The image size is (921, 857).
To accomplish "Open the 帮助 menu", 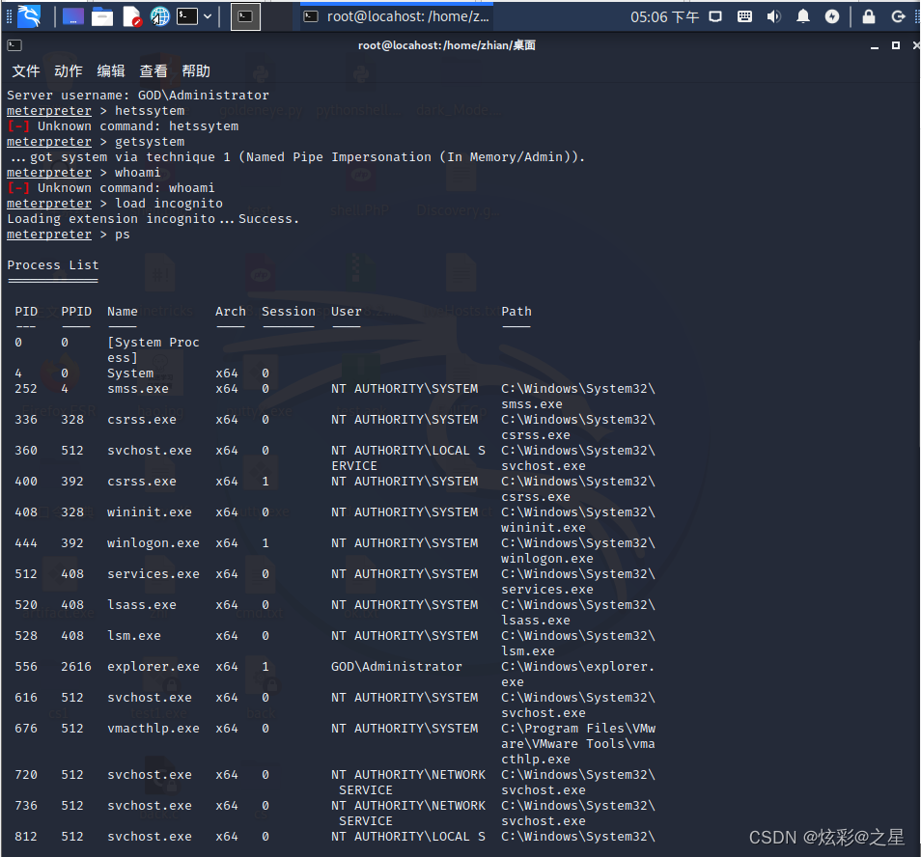I will tap(196, 71).
